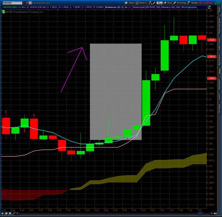
Task: Click the scroll right arrow on timeline
Action: point(212,214)
